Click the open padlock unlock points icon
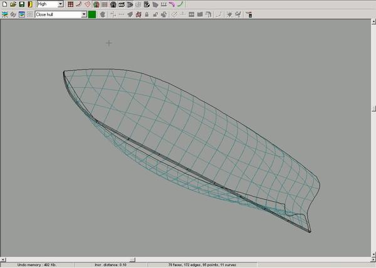 point(155,14)
